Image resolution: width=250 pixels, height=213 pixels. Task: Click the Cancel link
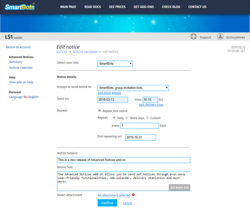(127, 203)
